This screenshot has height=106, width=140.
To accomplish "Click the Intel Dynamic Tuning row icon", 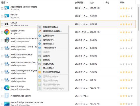I will click(7, 48).
